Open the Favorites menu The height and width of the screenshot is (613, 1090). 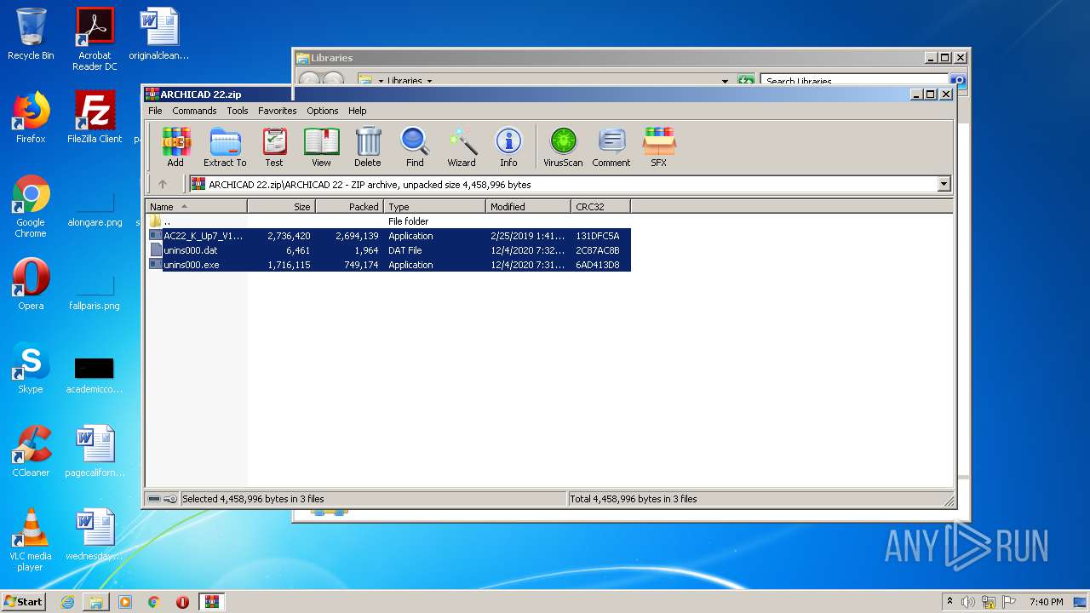click(278, 111)
